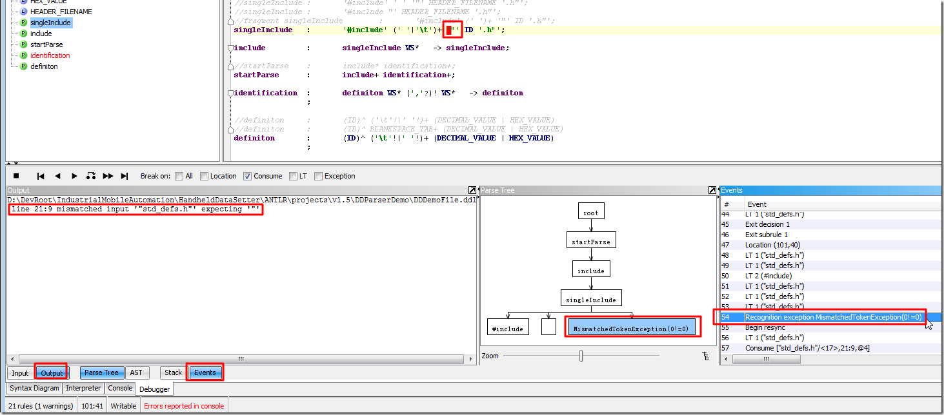Click the startParse node in parse tree
Viewport: 944px width, 415px height.
590,241
